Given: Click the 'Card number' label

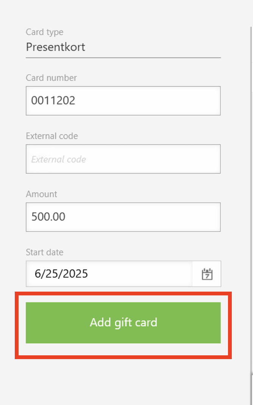Looking at the screenshot, I should click(x=52, y=78).
